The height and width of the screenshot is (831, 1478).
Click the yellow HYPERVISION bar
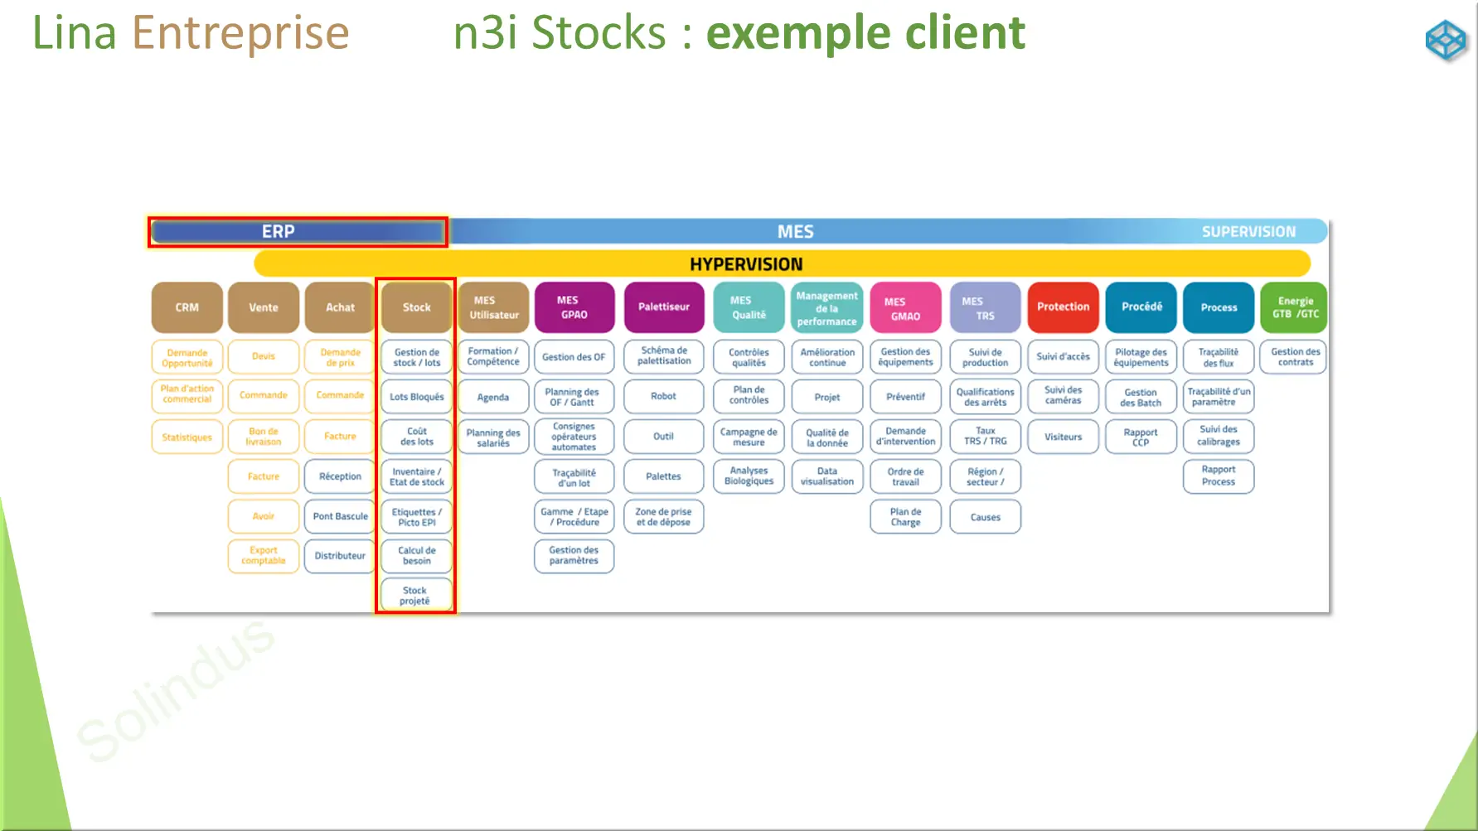[746, 264]
